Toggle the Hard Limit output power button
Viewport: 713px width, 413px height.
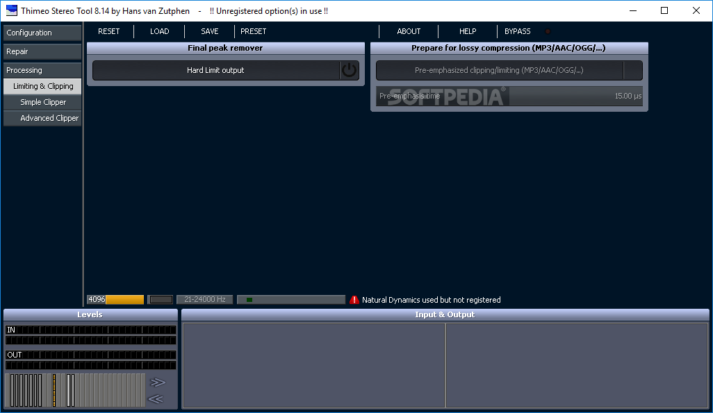tap(350, 70)
